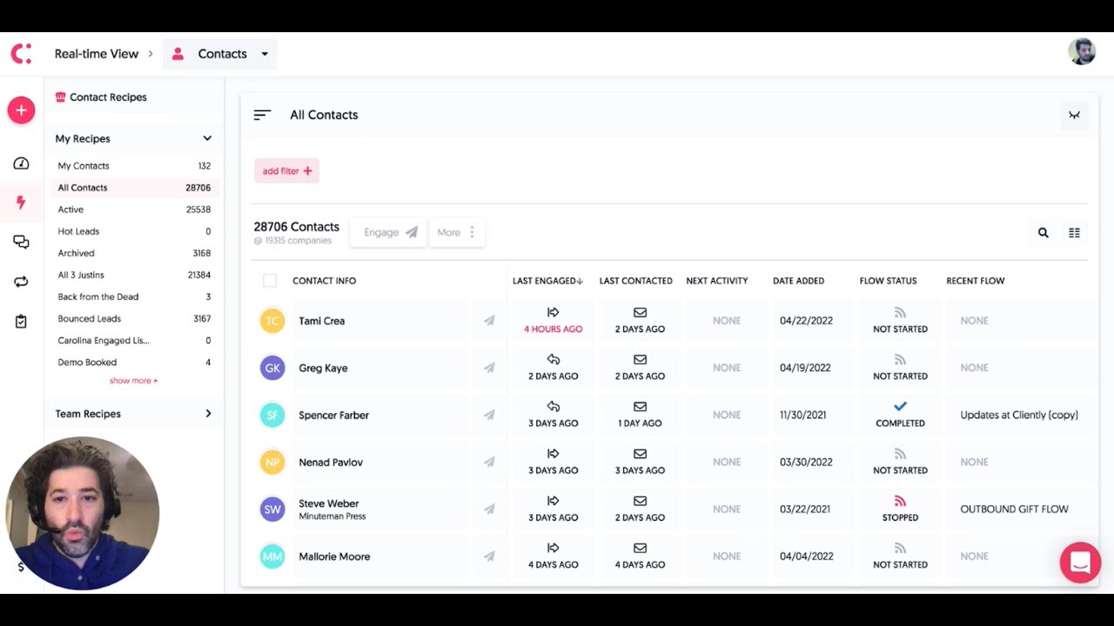Open the More actions menu

pos(457,232)
